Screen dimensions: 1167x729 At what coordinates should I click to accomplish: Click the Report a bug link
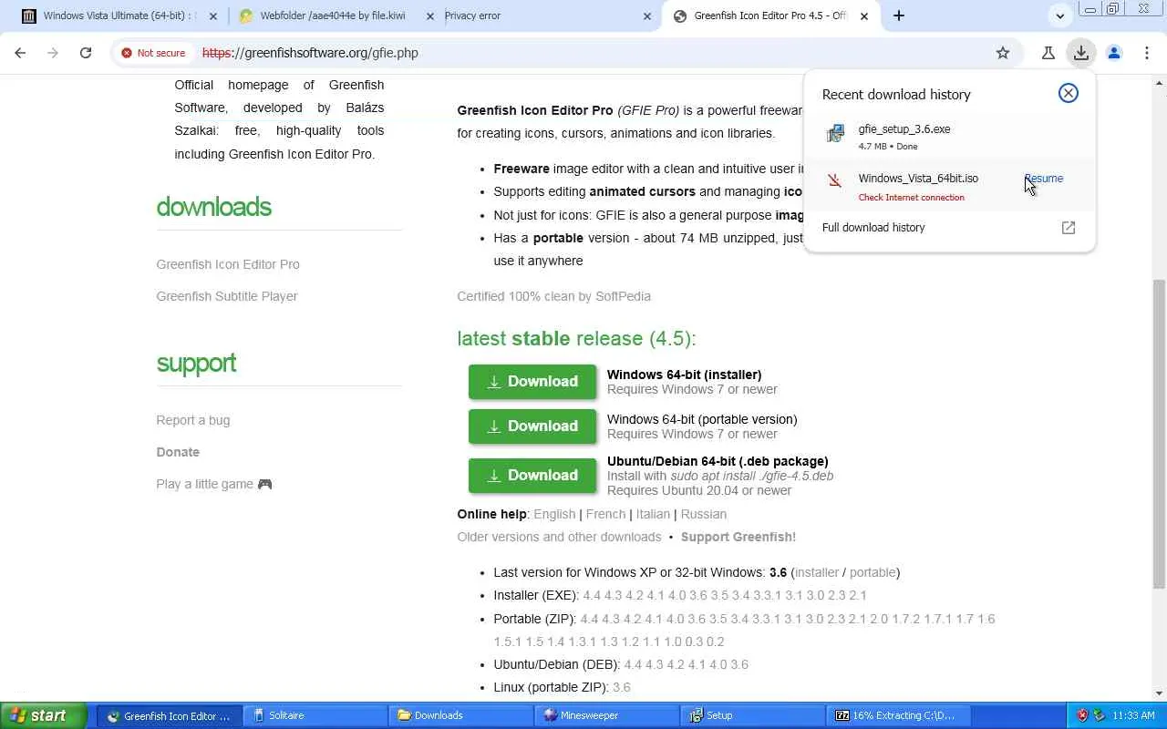[x=193, y=420]
